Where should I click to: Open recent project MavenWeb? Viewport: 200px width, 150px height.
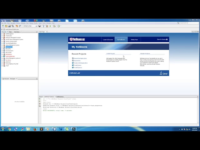point(77,61)
